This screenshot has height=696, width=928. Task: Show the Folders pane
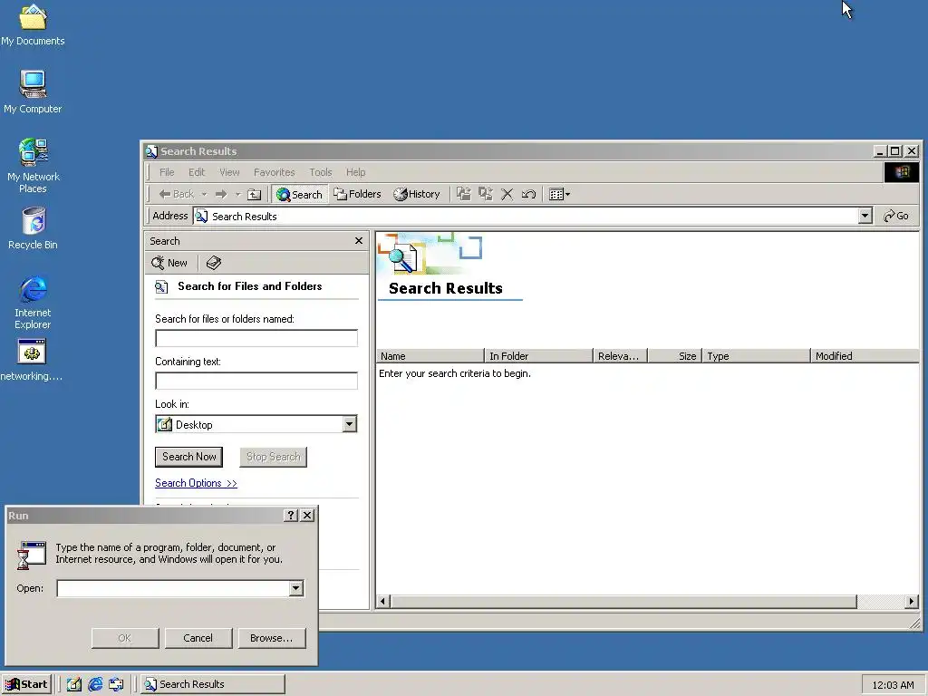click(357, 194)
